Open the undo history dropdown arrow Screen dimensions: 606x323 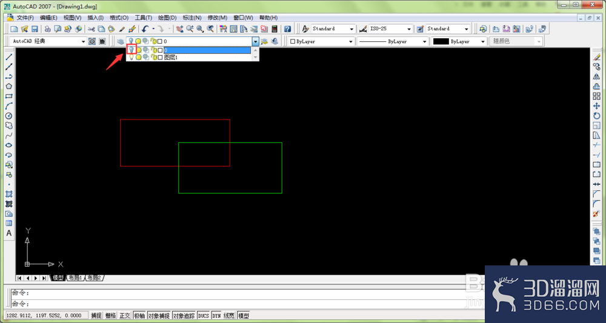(153, 29)
